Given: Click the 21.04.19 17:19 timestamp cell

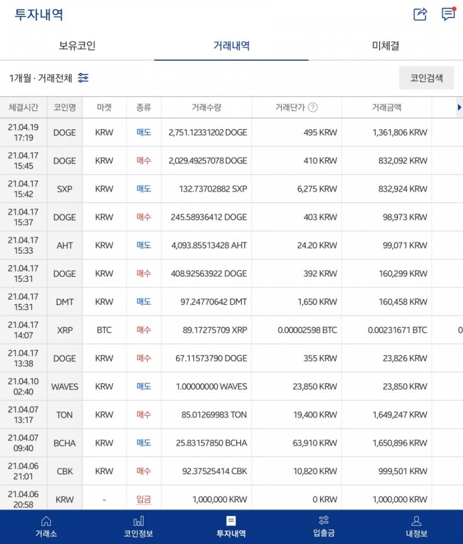Looking at the screenshot, I should tap(24, 132).
